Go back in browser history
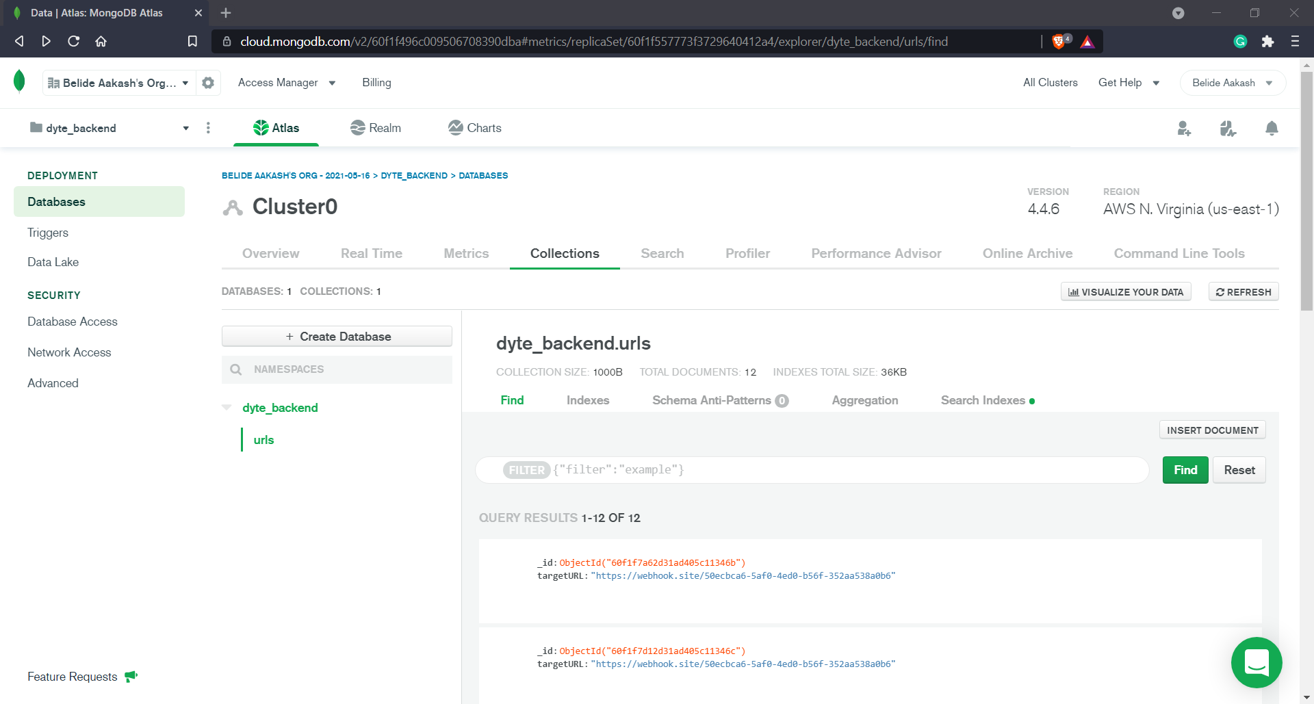 pos(19,41)
